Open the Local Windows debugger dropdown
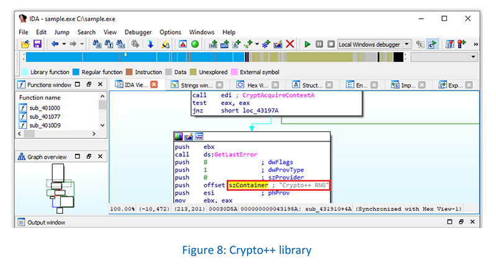 click(x=374, y=45)
